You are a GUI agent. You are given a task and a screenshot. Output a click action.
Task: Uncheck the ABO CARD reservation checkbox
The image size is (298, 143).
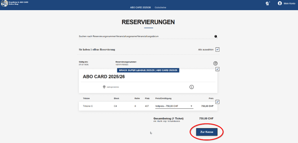pos(217,69)
